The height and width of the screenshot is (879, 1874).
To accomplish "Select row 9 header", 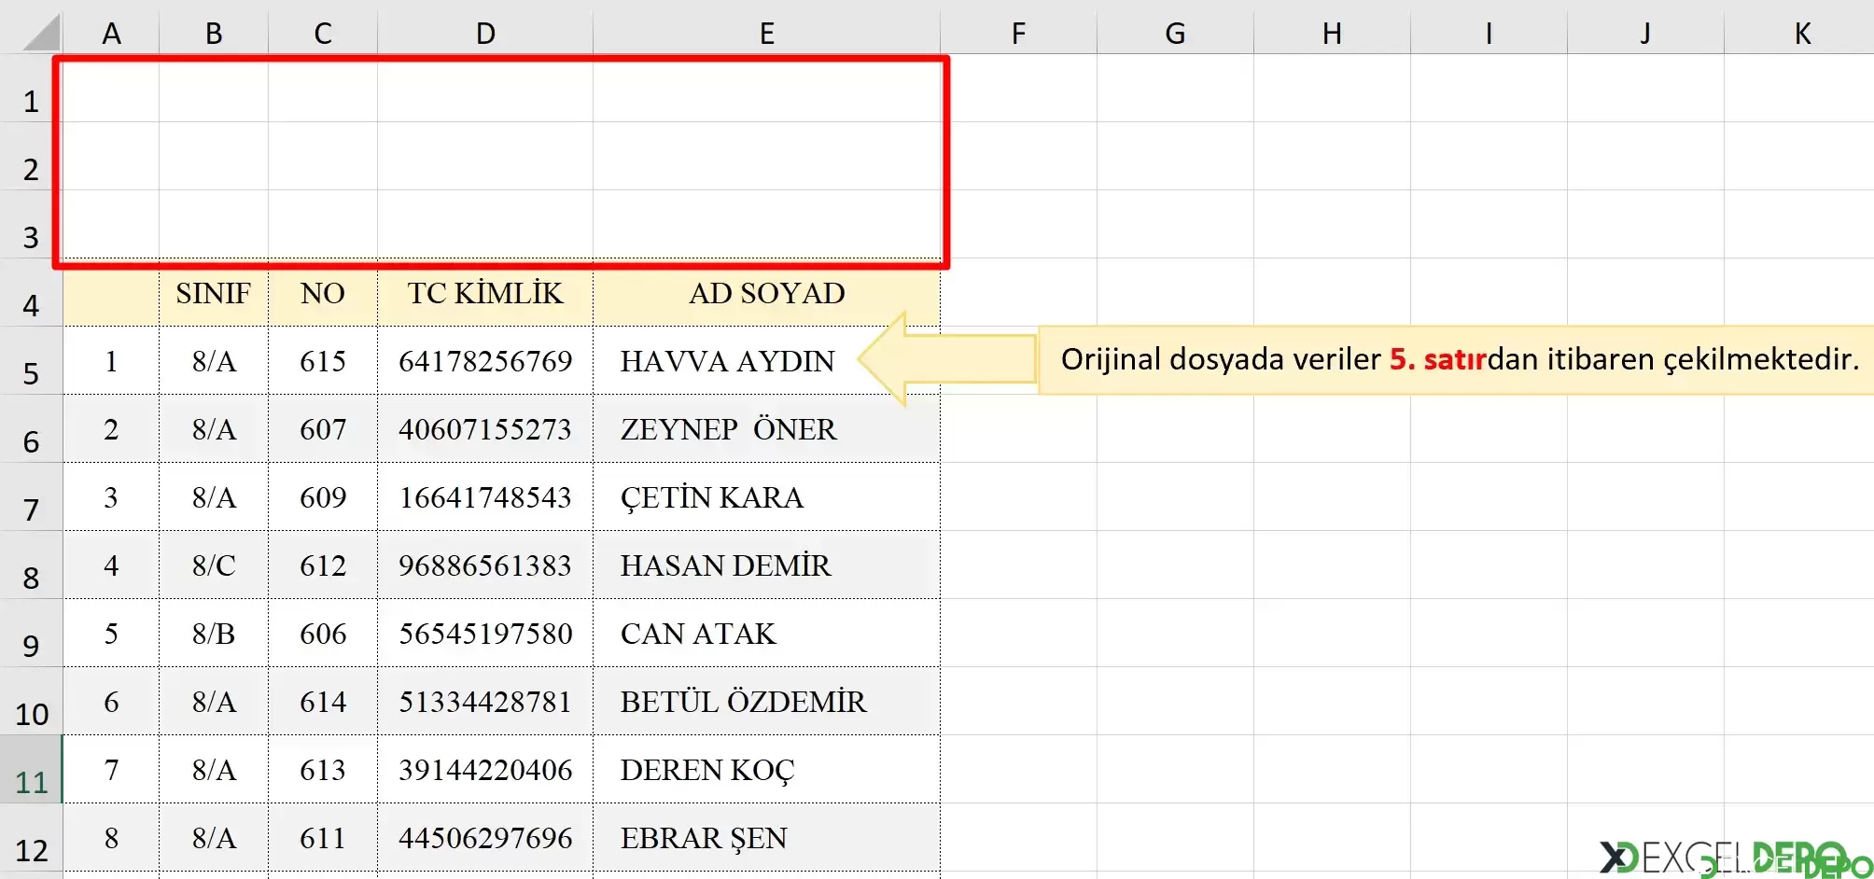I will [x=31, y=633].
